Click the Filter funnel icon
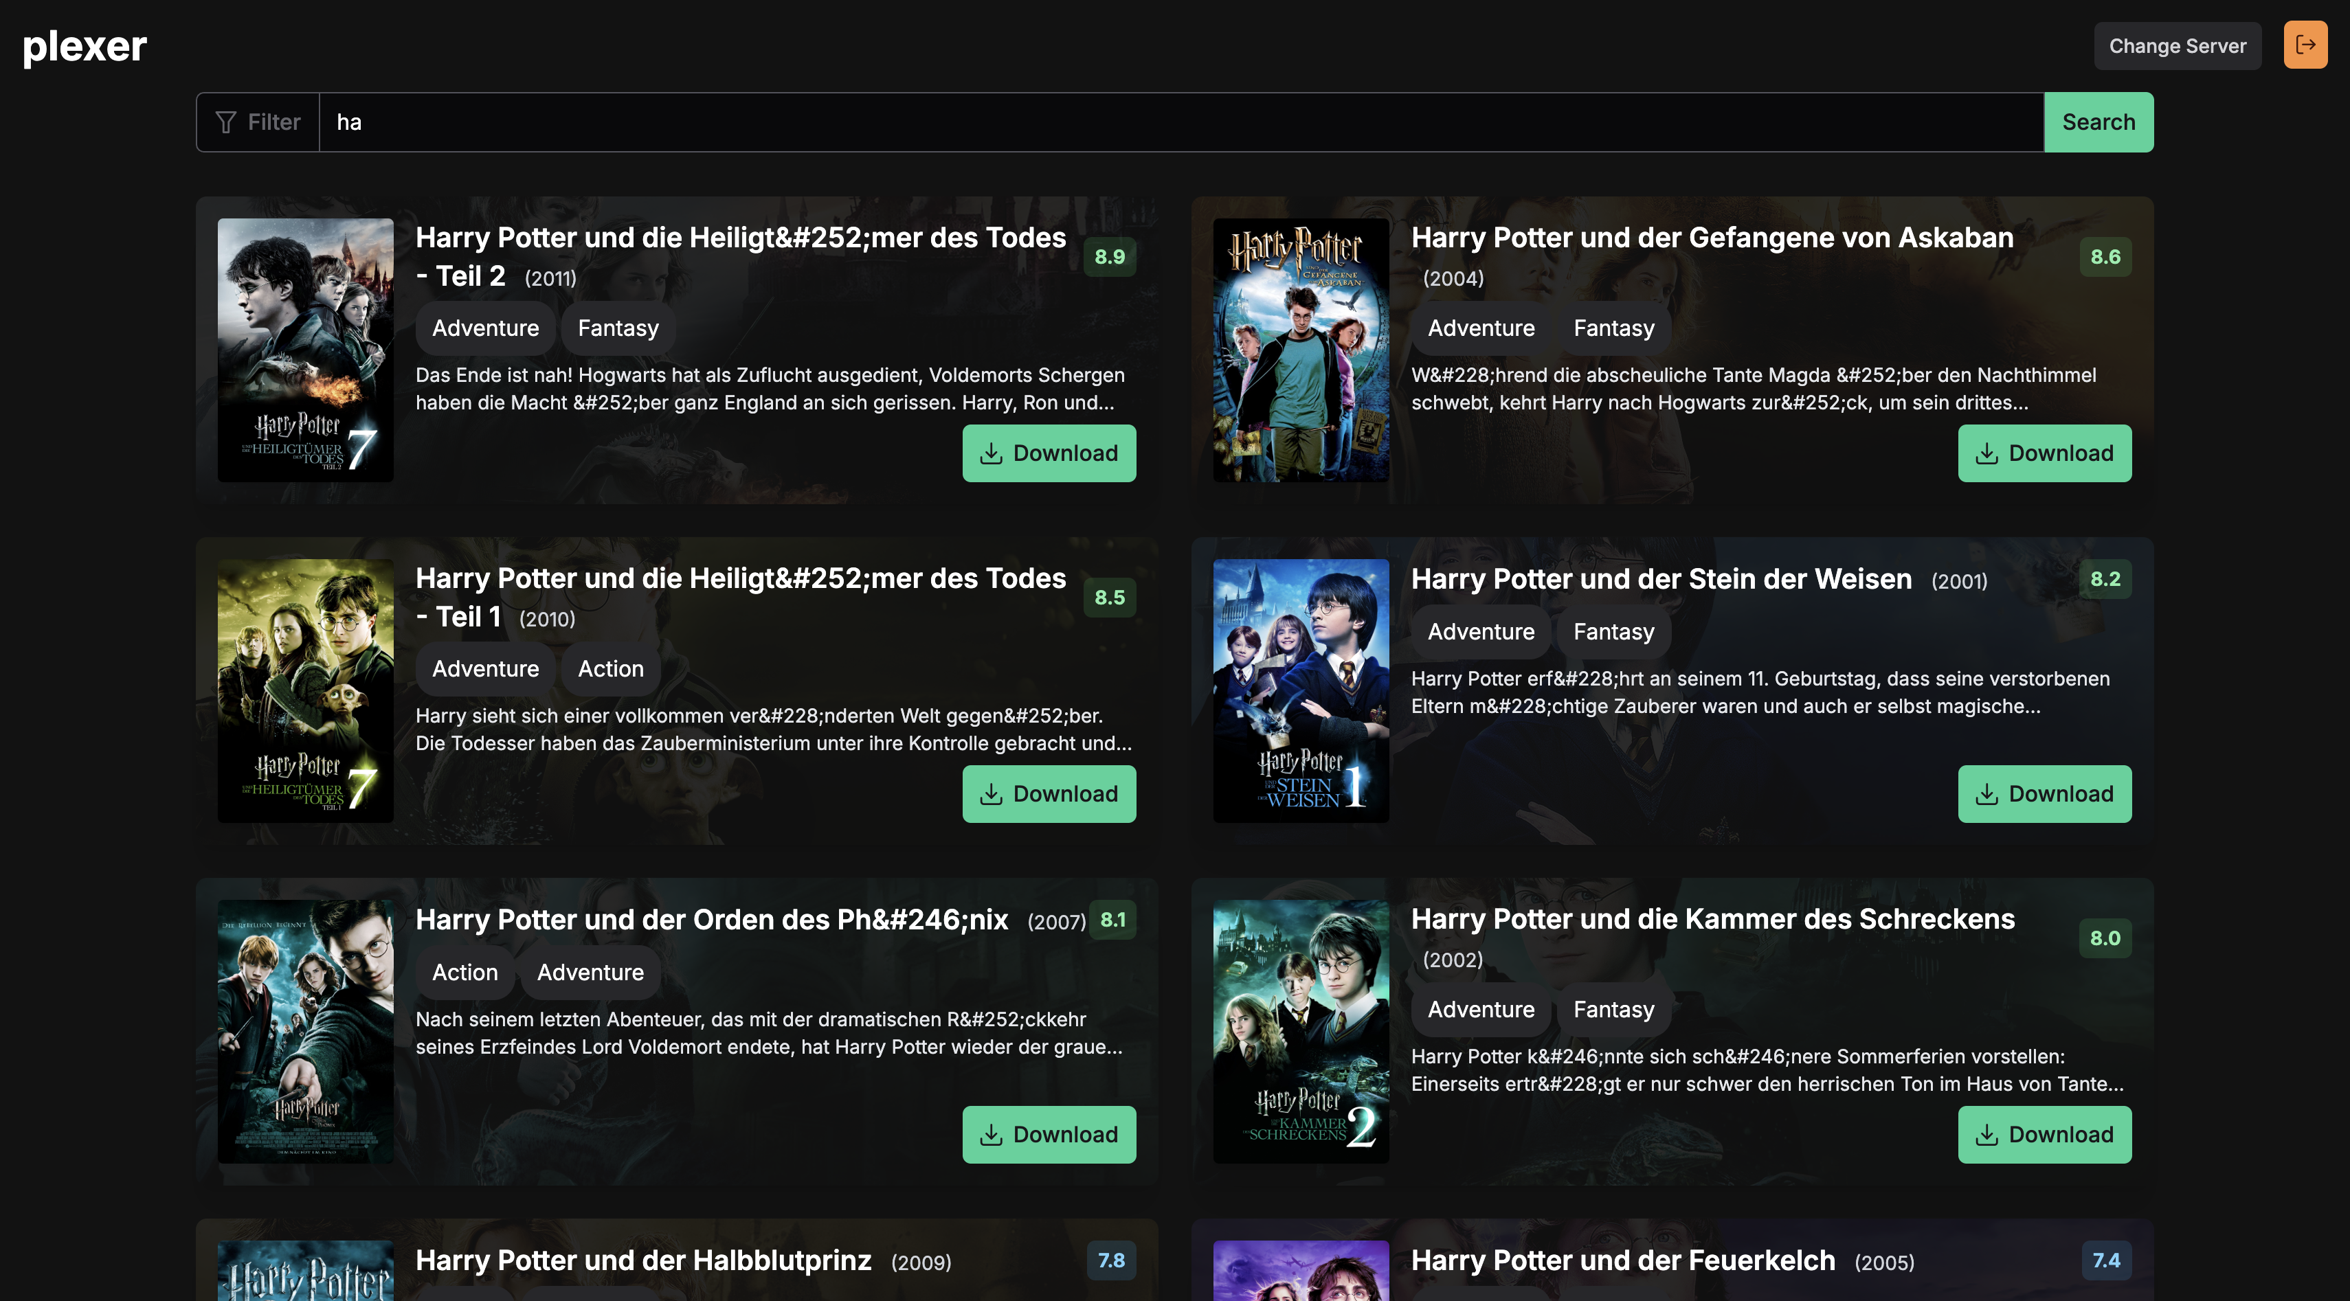Image resolution: width=2350 pixels, height=1301 pixels. pyautogui.click(x=227, y=122)
